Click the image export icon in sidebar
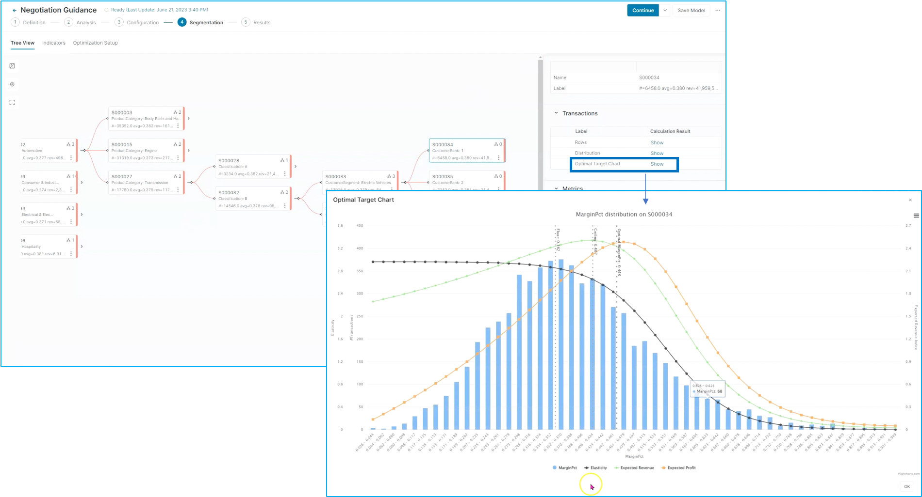The image size is (922, 497). [x=12, y=66]
